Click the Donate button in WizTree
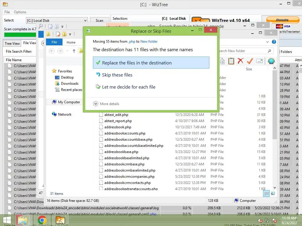302x226 pixels. (282, 20)
